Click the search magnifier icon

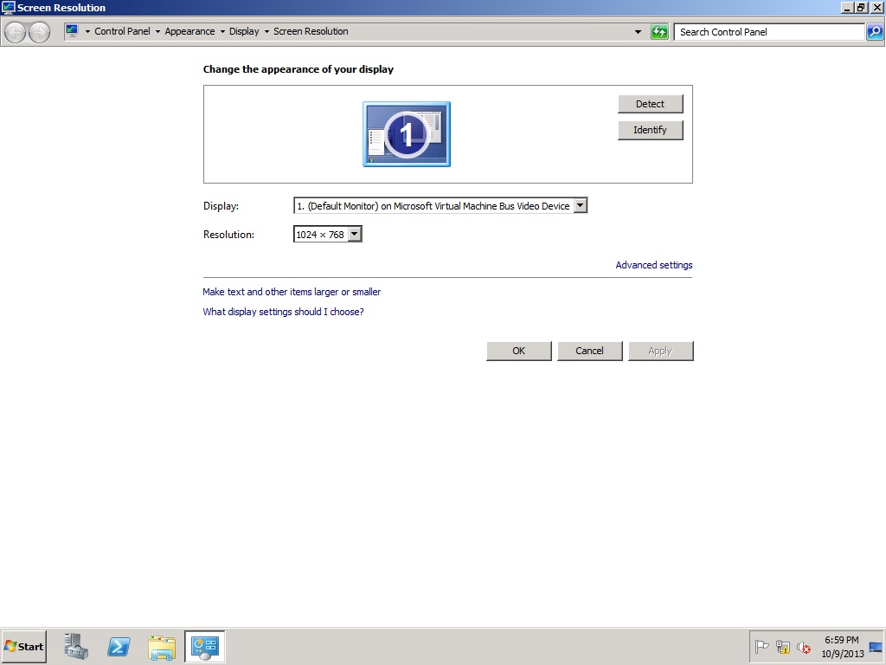point(874,32)
